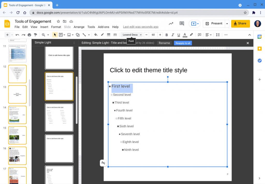
Task: Undo the last edit
Action: click(17, 35)
